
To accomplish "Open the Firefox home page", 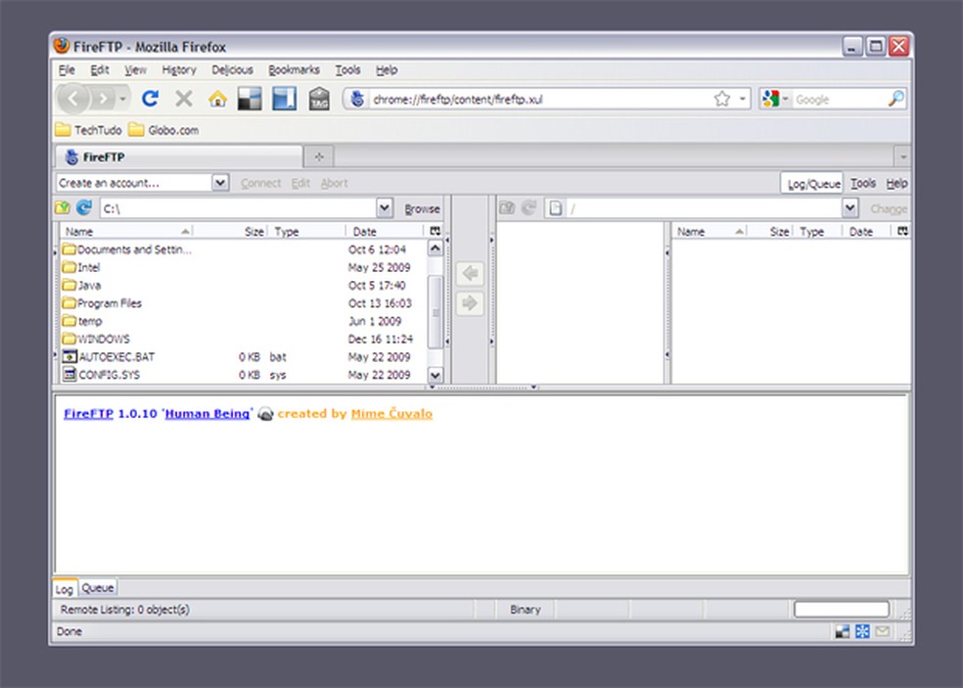I will [x=215, y=98].
